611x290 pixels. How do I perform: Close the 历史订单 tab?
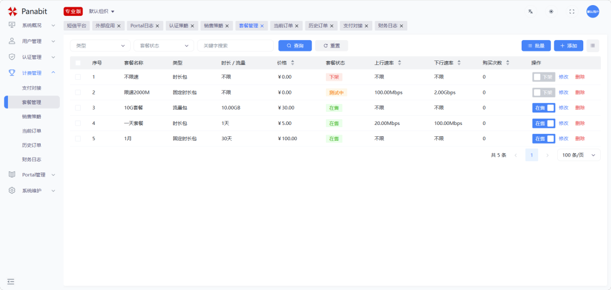click(x=332, y=25)
